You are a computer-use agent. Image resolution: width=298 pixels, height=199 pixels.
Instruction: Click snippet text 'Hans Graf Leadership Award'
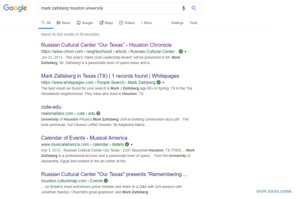pyautogui.click(x=108, y=57)
